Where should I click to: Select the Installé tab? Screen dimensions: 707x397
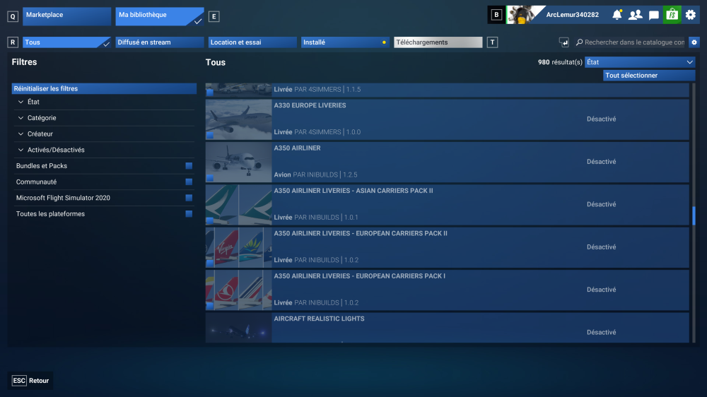pyautogui.click(x=345, y=42)
